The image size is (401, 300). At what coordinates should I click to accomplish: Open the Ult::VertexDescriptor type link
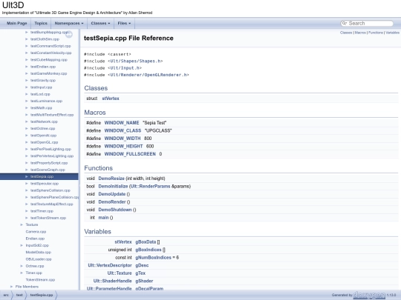pyautogui.click(x=110, y=265)
